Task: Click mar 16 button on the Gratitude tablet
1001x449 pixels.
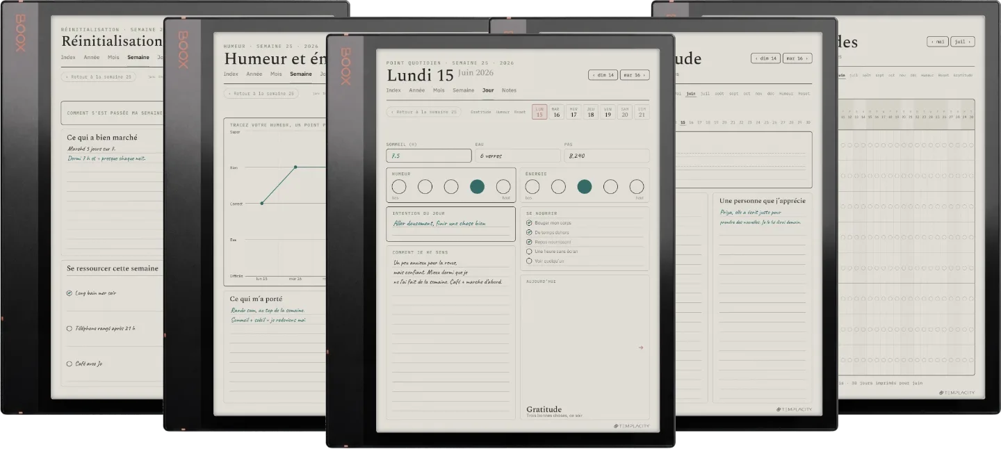Action: (x=797, y=58)
